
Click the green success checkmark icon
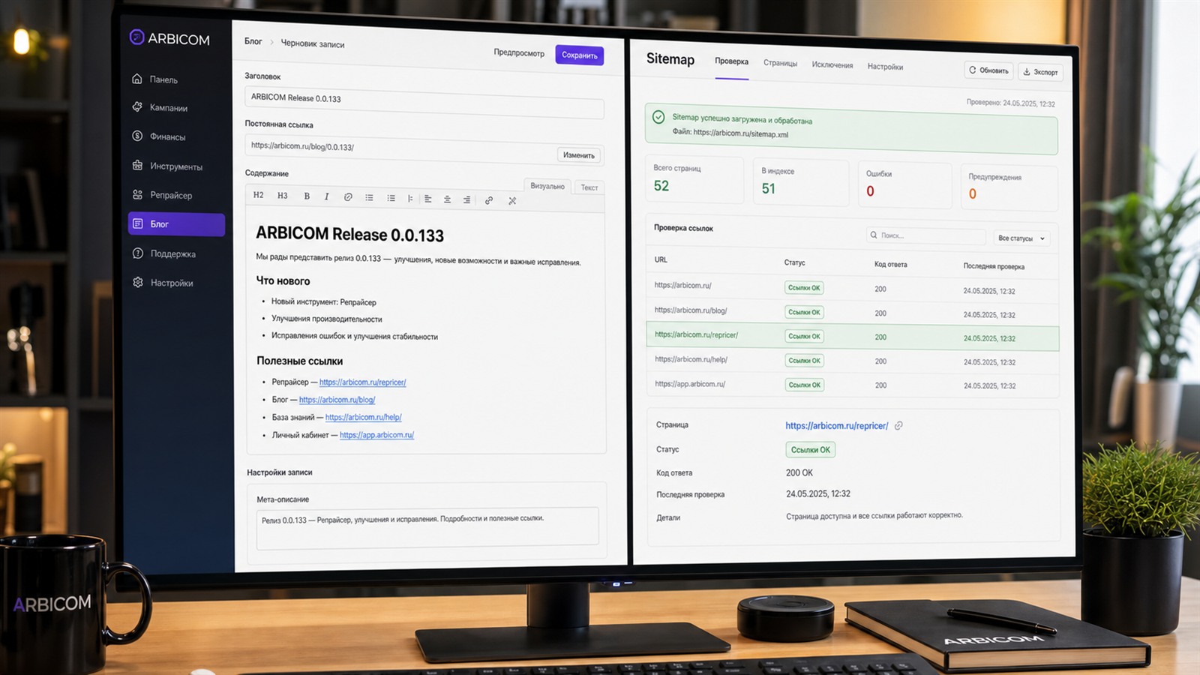click(x=658, y=117)
